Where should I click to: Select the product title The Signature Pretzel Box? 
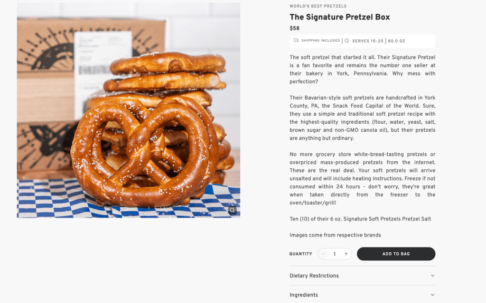pos(340,17)
